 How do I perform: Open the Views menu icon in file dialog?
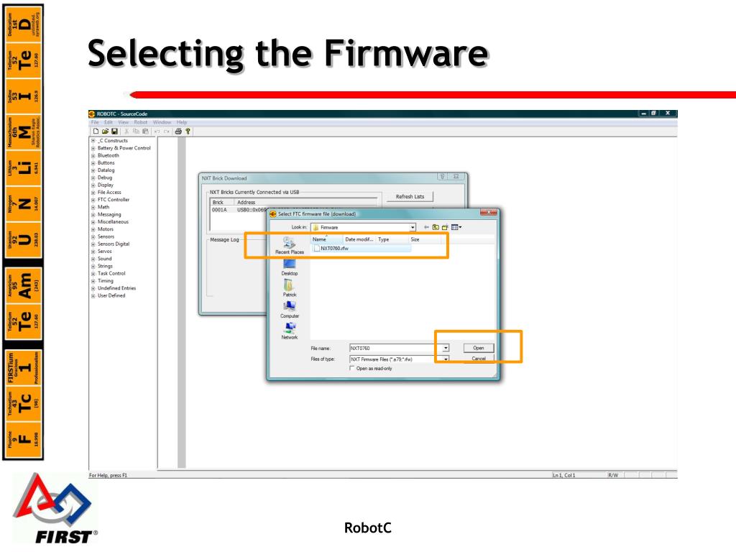456,227
